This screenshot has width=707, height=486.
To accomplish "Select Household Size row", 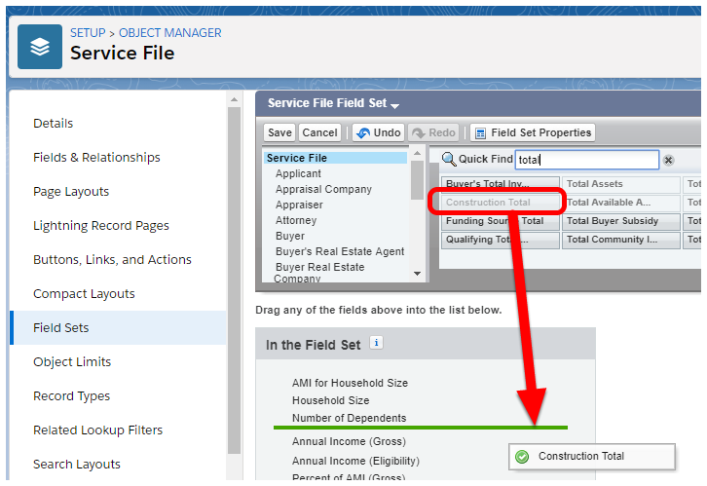I will point(330,400).
